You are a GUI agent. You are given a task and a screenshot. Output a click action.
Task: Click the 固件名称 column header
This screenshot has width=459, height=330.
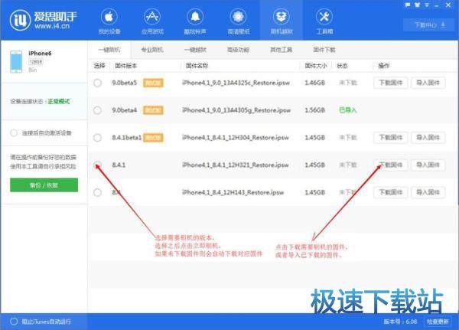197,66
